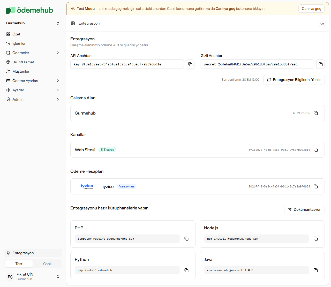The width and height of the screenshot is (331, 287).
Task: Copy the PHP composer command
Action: click(x=186, y=239)
